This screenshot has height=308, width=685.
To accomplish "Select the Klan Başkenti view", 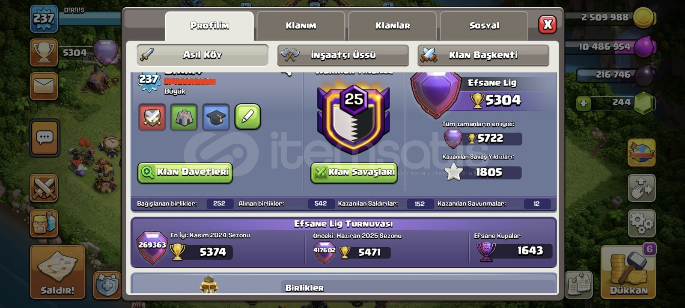I will click(483, 55).
